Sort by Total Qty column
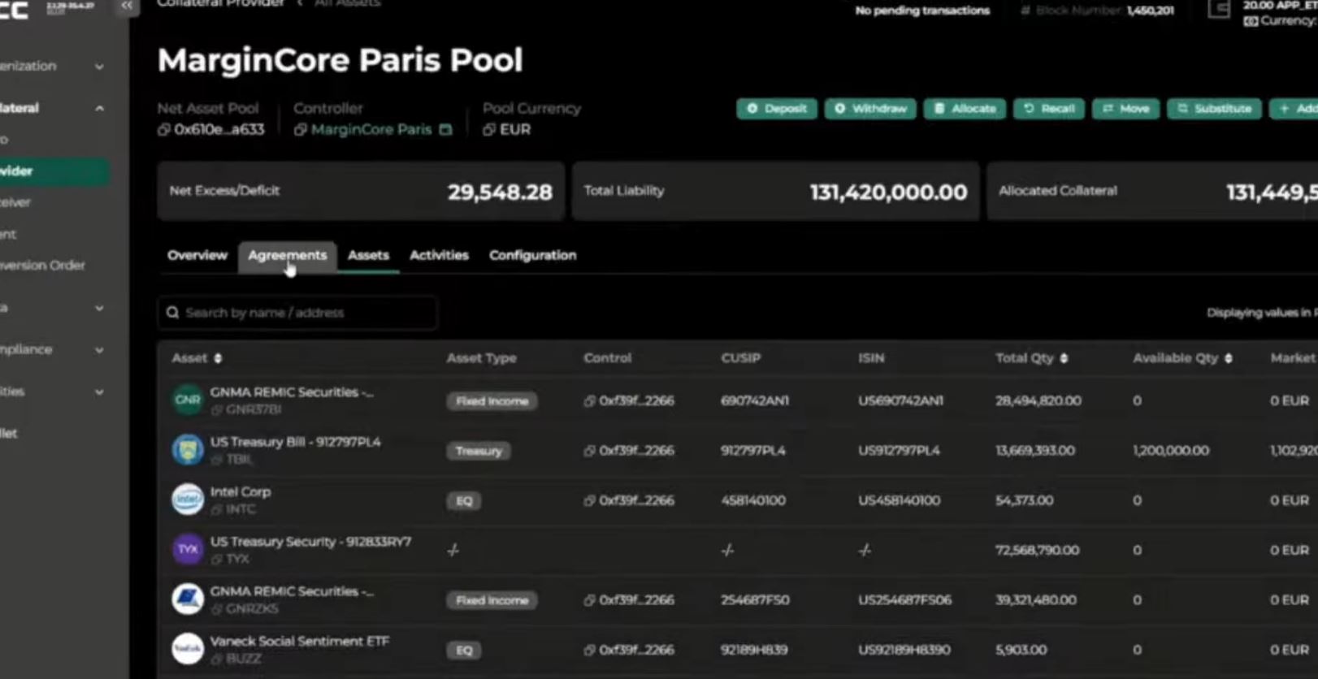 pos(1064,358)
